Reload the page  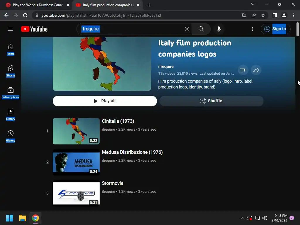point(25,15)
